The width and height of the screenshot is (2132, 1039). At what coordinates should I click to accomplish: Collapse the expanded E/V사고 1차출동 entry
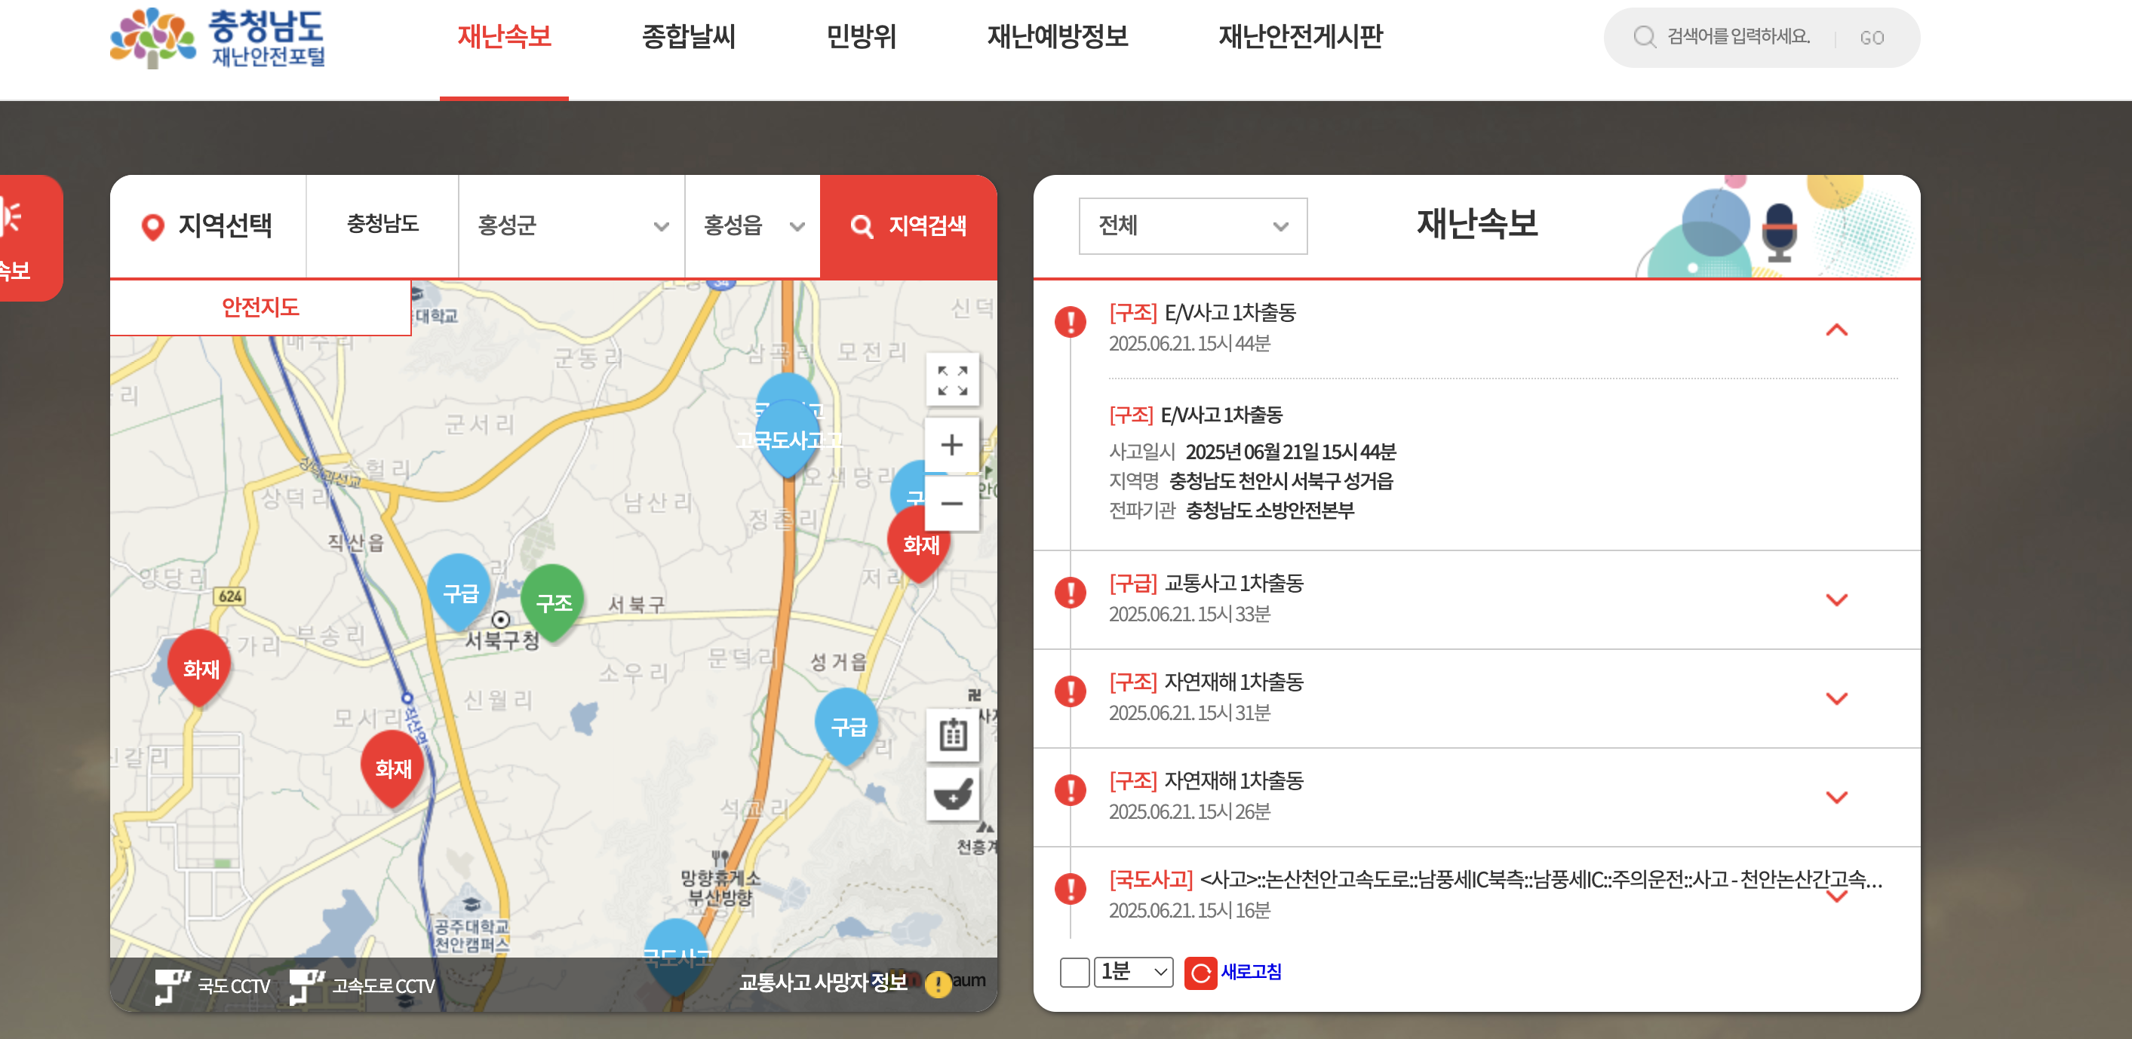[1836, 330]
